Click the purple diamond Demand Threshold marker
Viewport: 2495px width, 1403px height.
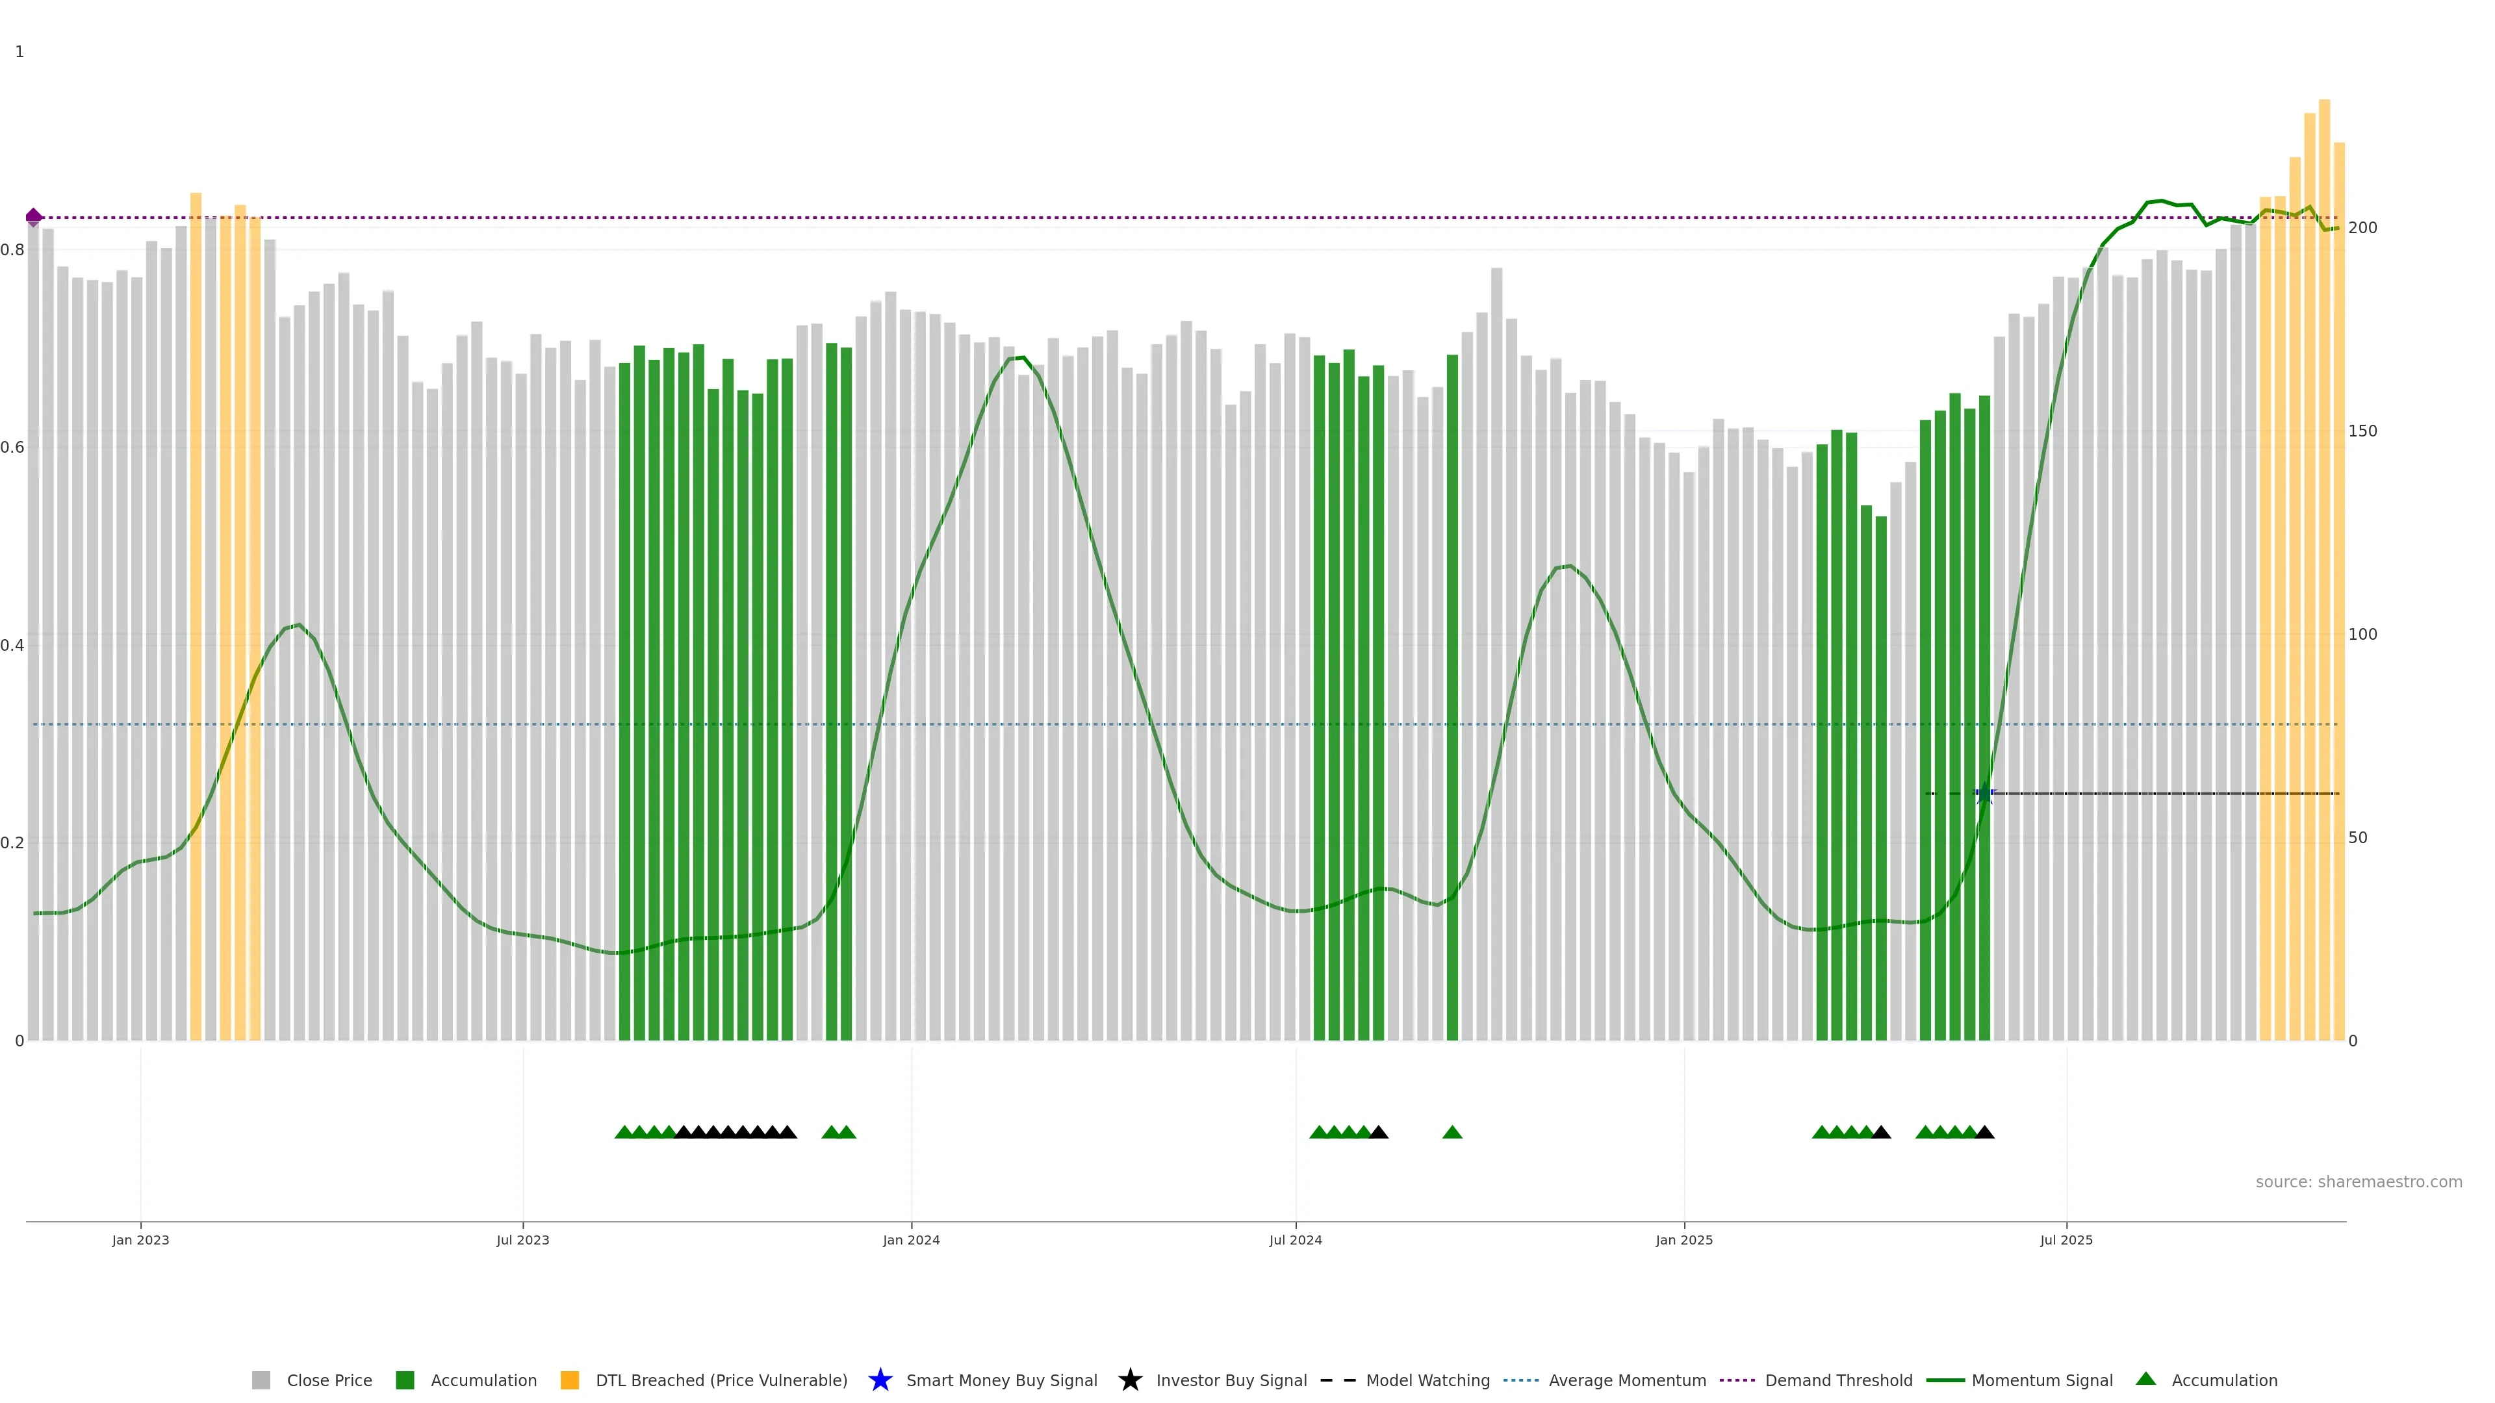(34, 217)
